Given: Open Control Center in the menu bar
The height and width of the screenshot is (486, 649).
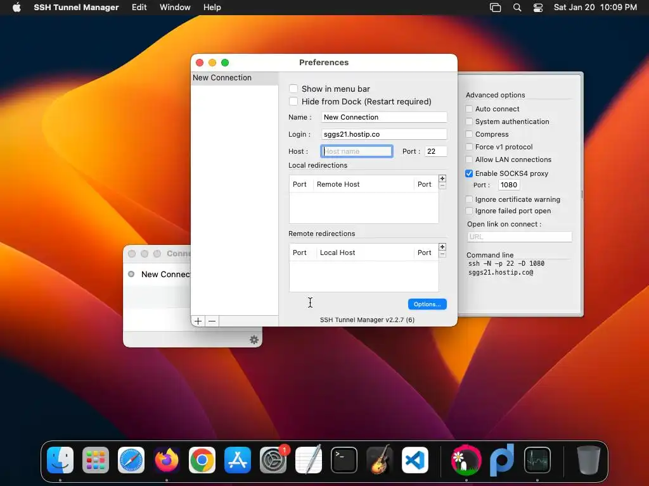Looking at the screenshot, I should (x=537, y=8).
